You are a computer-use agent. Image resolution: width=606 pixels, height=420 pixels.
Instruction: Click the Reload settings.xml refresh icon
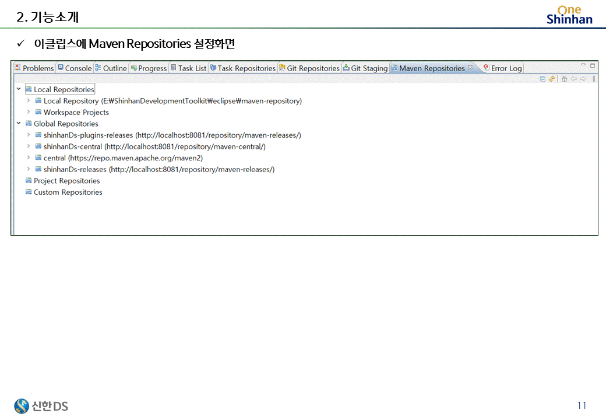[x=552, y=79]
